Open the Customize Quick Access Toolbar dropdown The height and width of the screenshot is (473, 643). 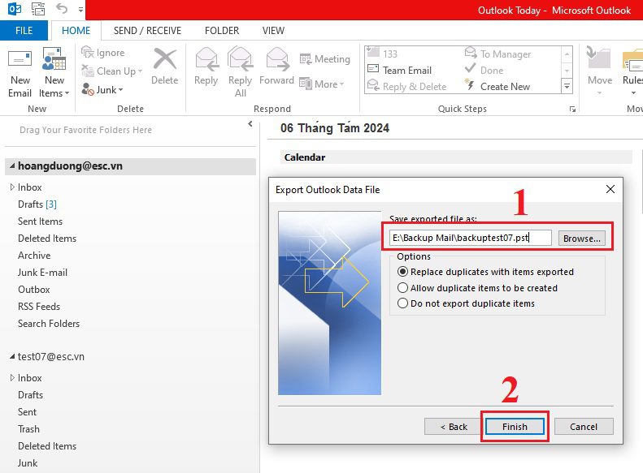click(80, 10)
